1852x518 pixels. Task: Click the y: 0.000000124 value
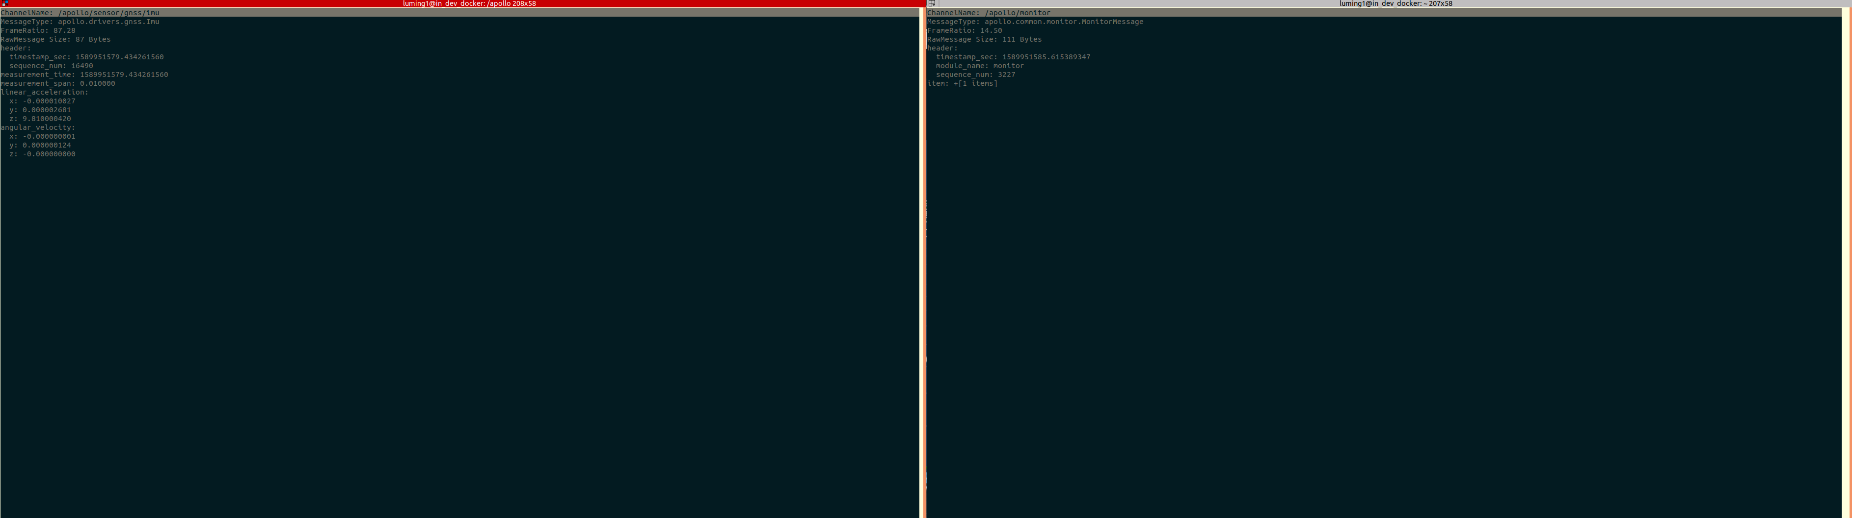[40, 145]
